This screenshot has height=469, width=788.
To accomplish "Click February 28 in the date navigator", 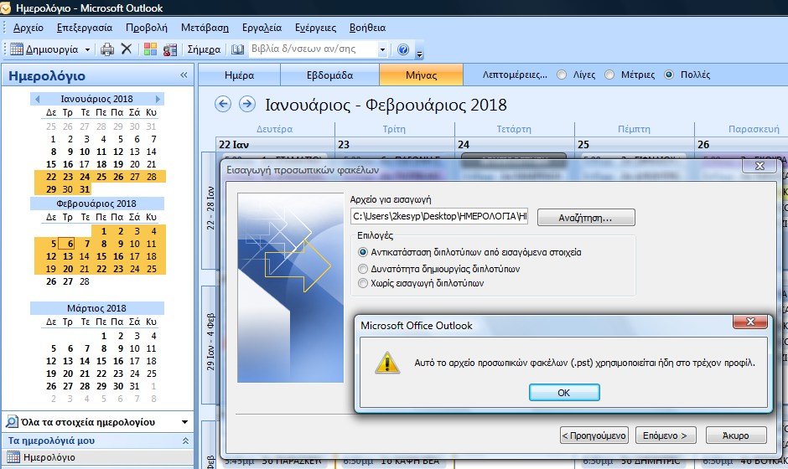I will point(85,281).
